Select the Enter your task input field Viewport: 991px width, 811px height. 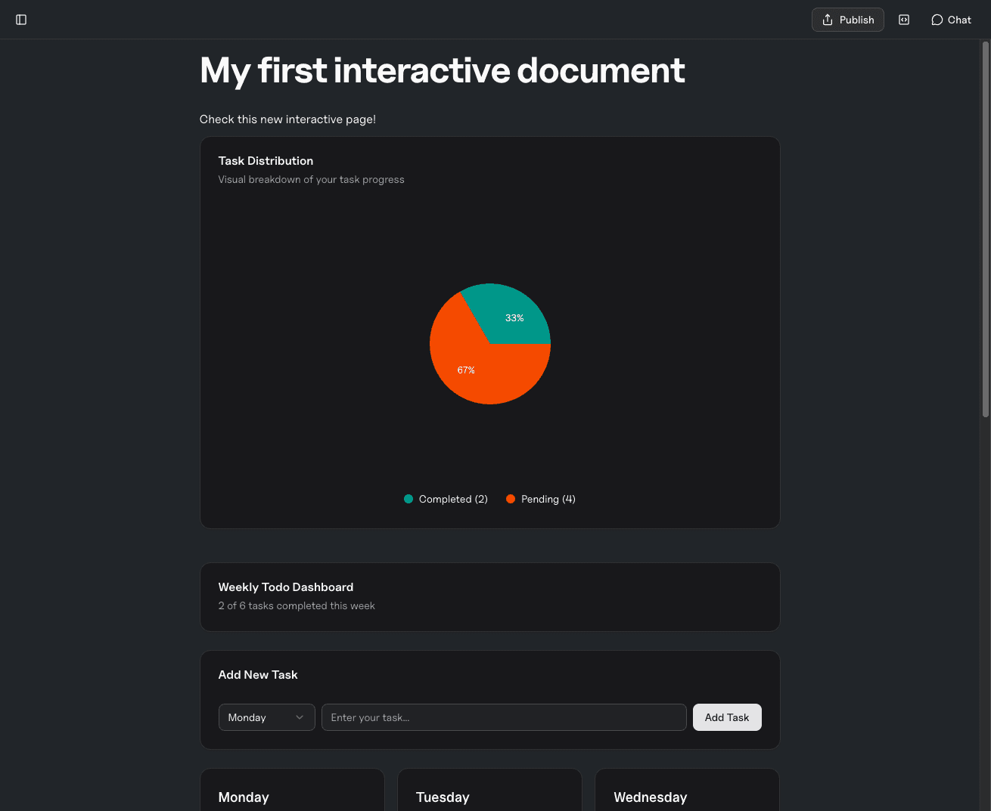coord(504,717)
